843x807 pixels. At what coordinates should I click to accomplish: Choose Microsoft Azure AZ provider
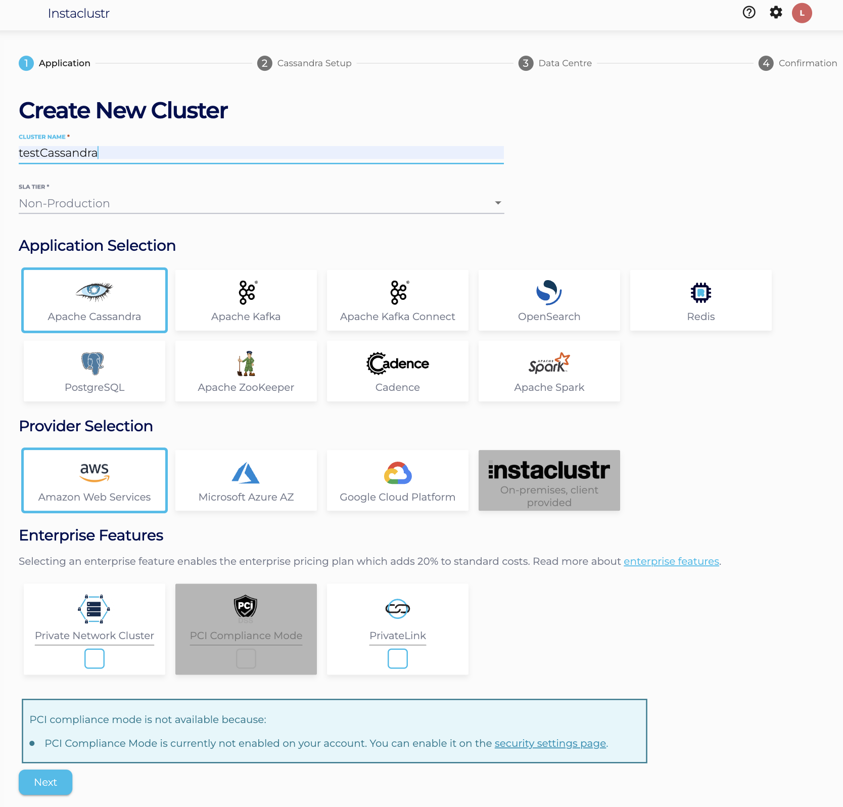point(246,480)
